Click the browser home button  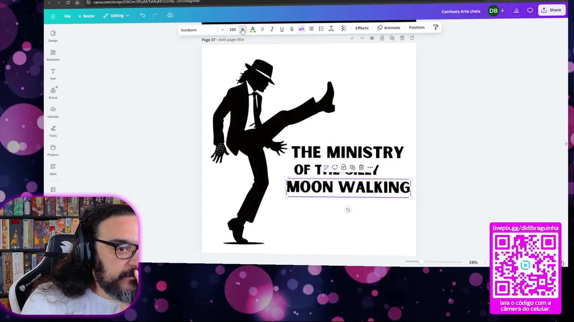77,2
